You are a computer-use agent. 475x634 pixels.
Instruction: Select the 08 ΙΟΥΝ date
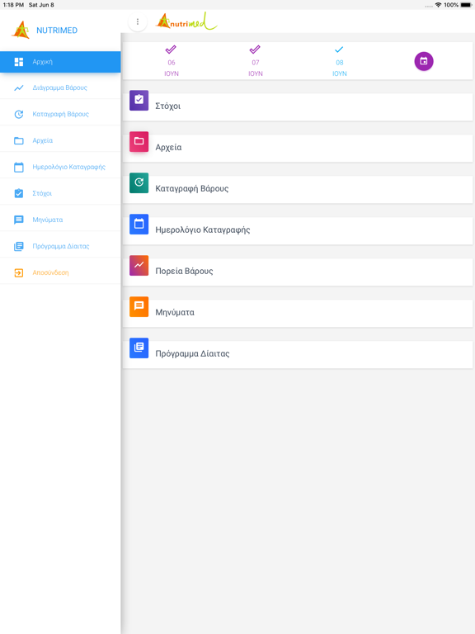[339, 68]
